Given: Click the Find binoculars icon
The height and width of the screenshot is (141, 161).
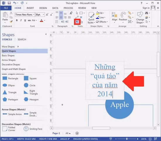Looking at the screenshot, I should [147, 13].
